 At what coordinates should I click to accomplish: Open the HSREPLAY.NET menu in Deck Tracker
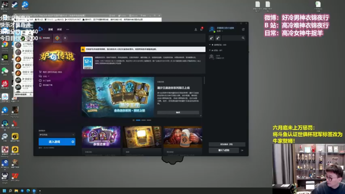click(x=73, y=19)
